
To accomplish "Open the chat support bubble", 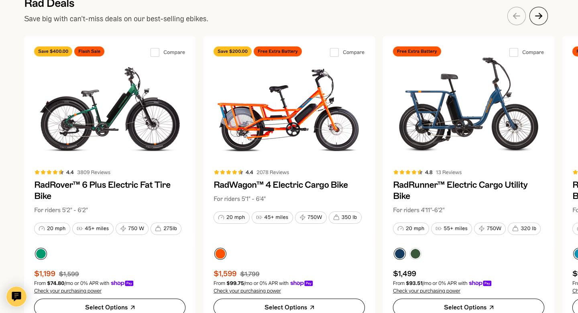I will [16, 297].
